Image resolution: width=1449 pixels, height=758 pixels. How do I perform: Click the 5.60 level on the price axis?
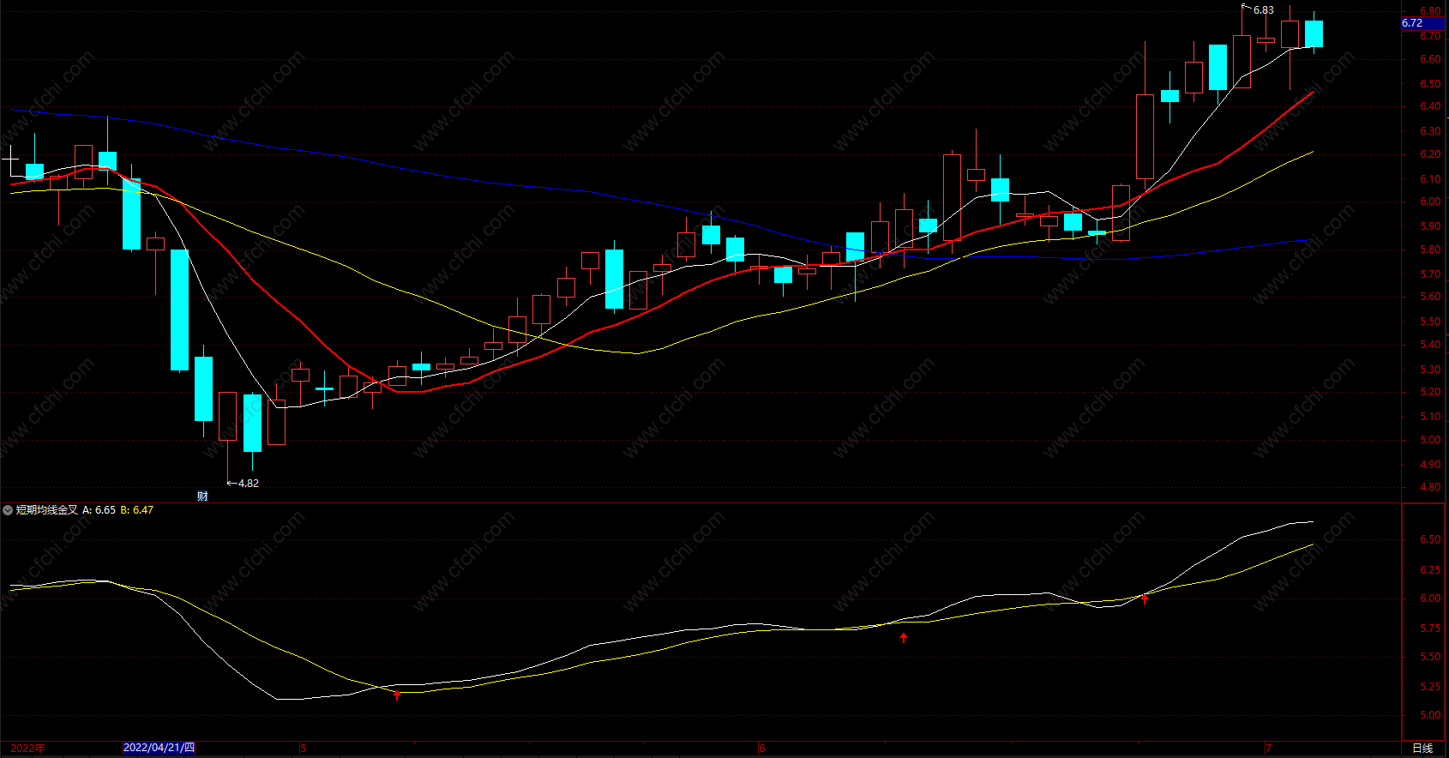click(1430, 298)
